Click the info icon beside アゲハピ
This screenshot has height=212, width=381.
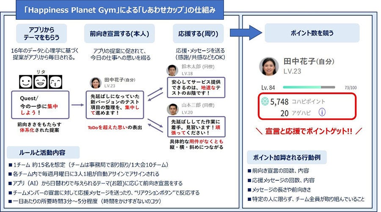pyautogui.click(x=322, y=112)
